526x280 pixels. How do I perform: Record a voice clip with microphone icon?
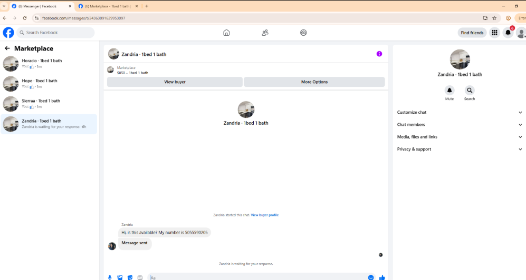[110, 277]
